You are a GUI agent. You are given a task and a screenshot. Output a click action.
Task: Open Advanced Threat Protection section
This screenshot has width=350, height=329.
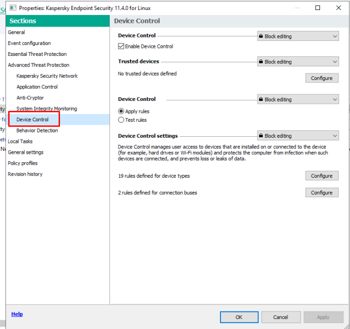[x=38, y=65]
